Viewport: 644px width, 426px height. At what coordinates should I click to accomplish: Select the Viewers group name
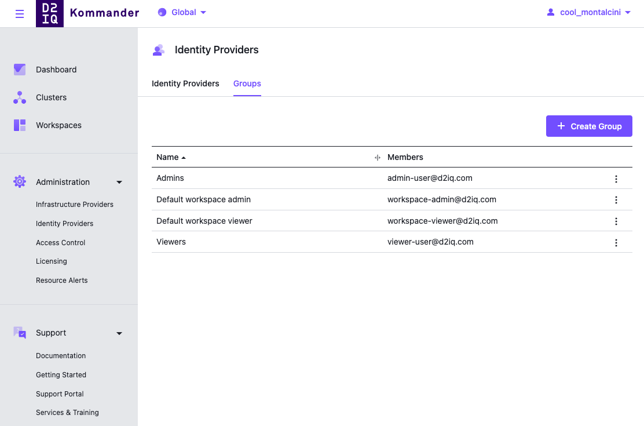[171, 242]
